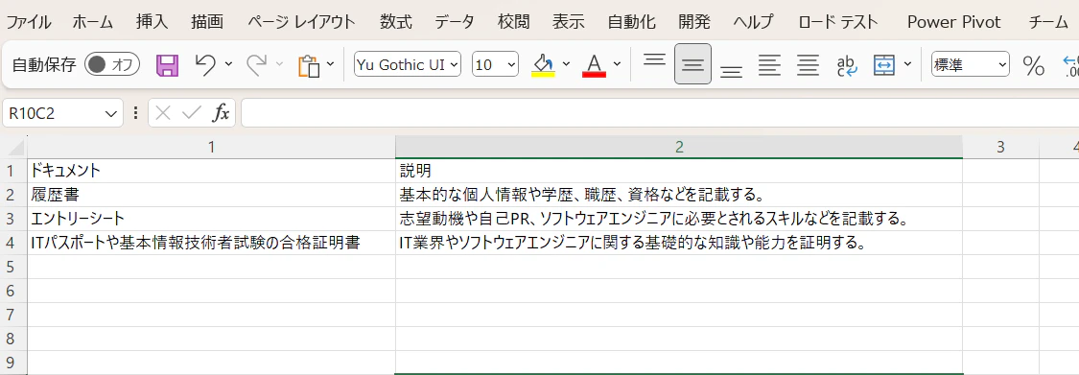Switch to 挿入 tab

(152, 22)
